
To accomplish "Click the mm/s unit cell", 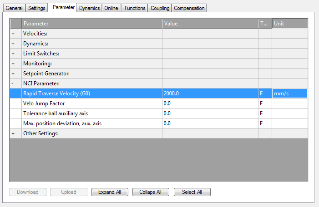I will click(290, 94).
